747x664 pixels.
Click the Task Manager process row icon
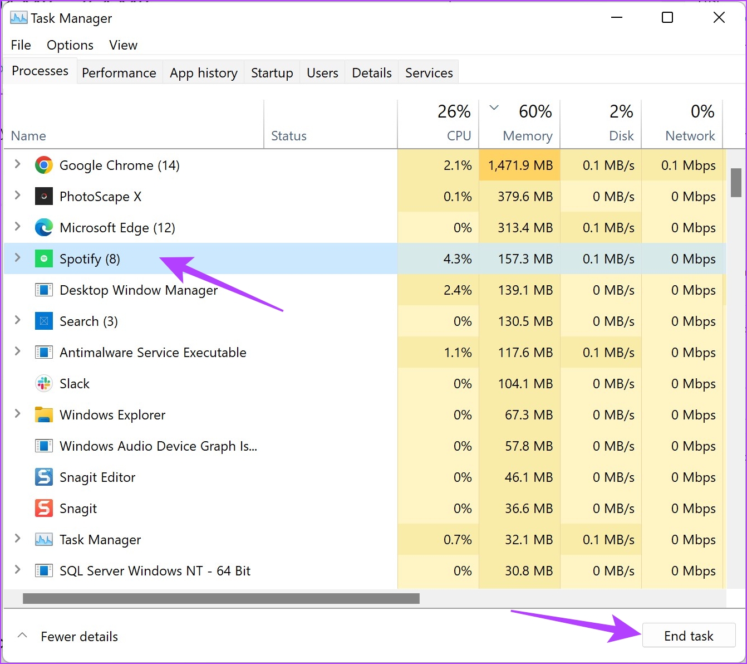[44, 540]
